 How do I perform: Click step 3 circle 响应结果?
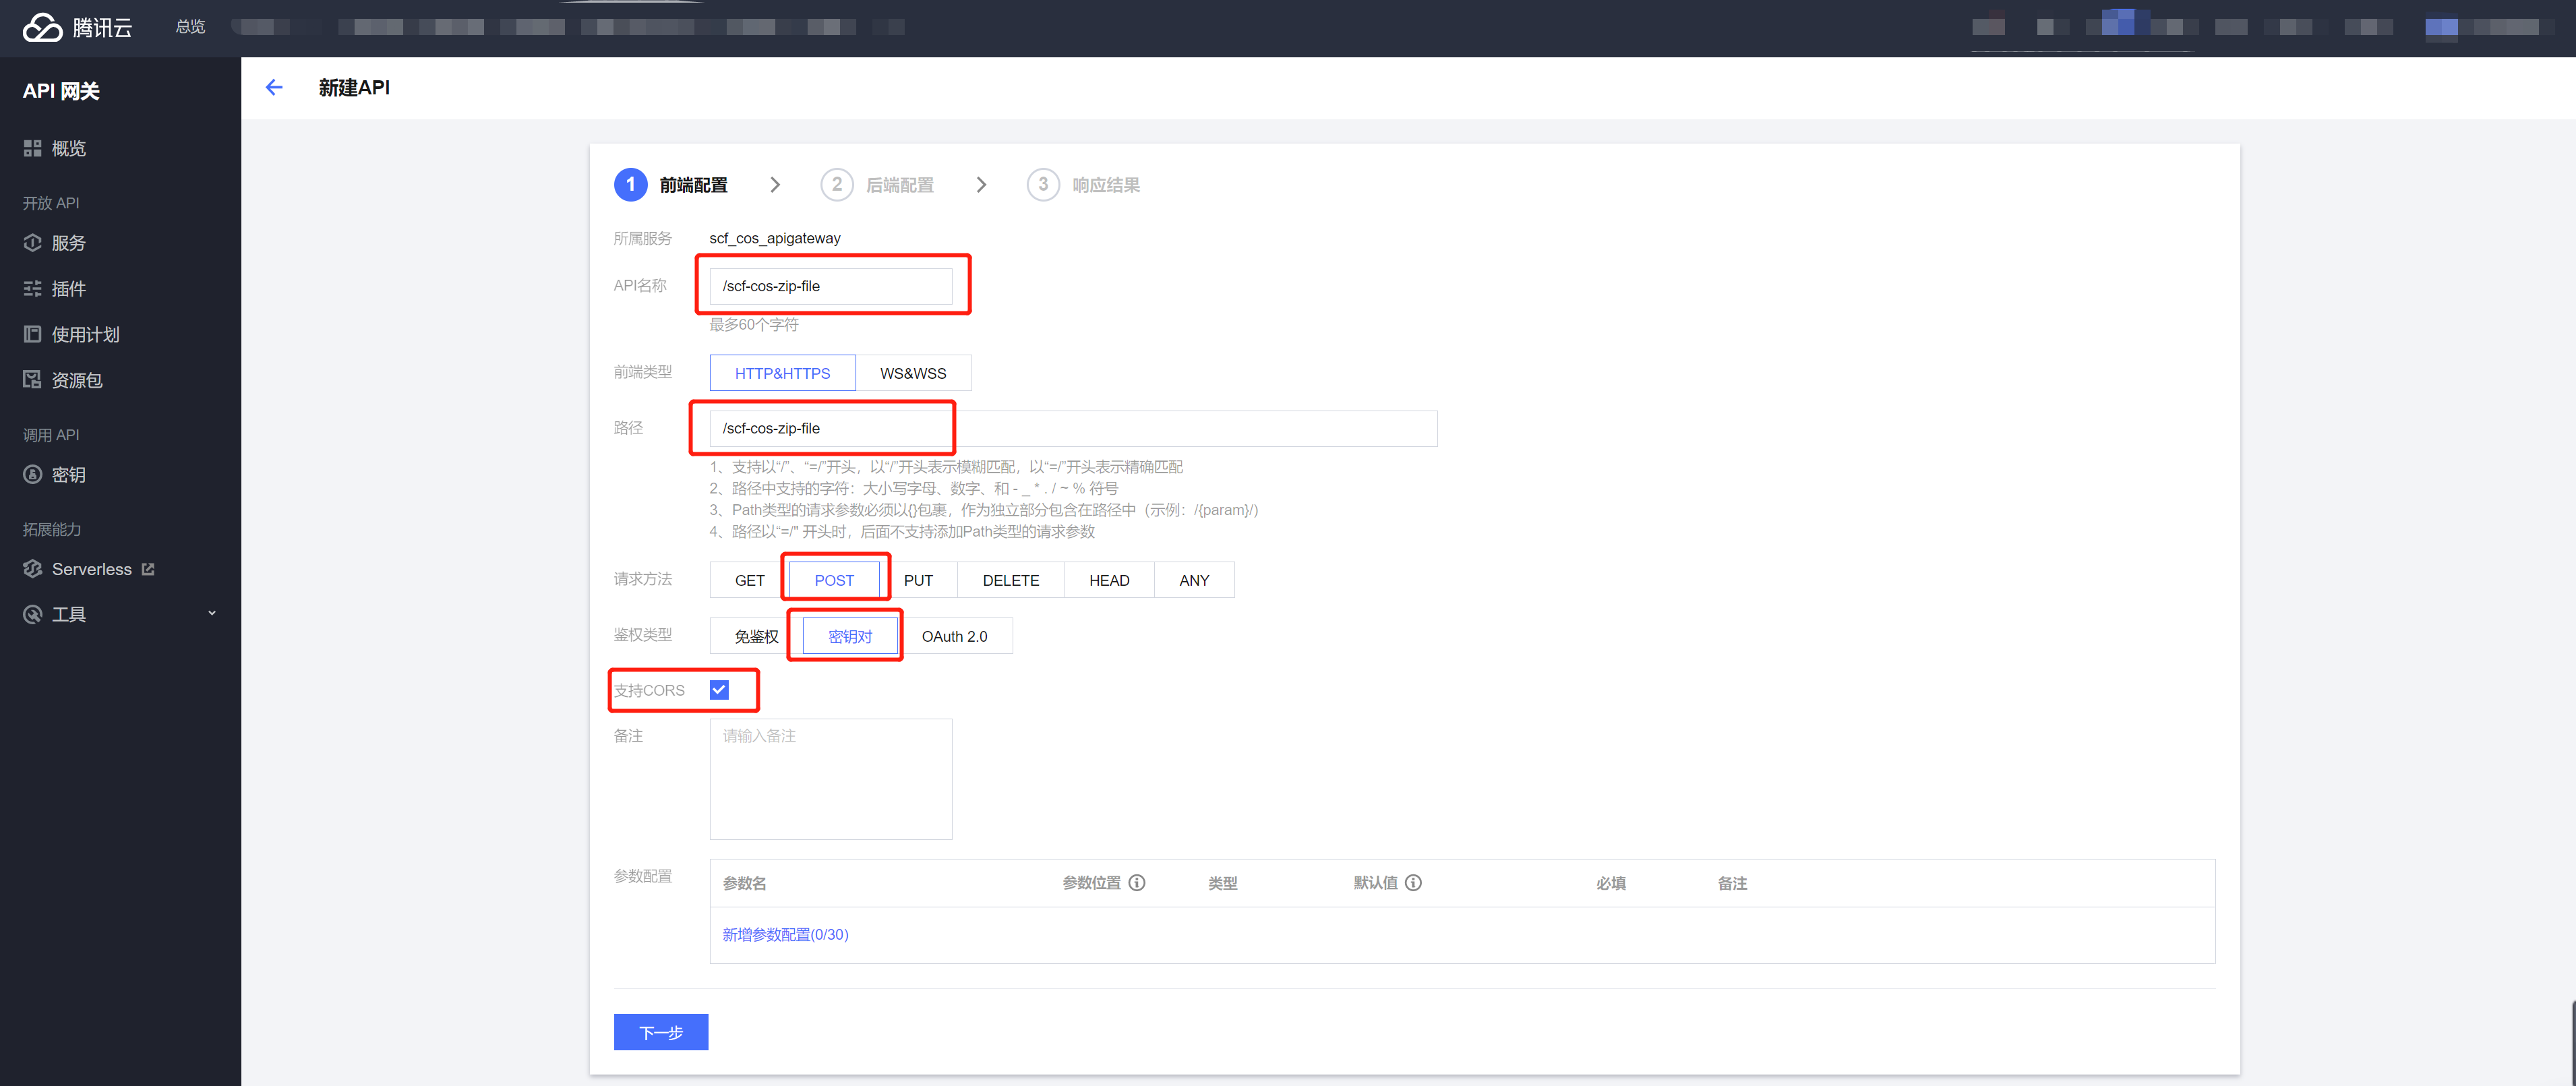coord(1043,185)
